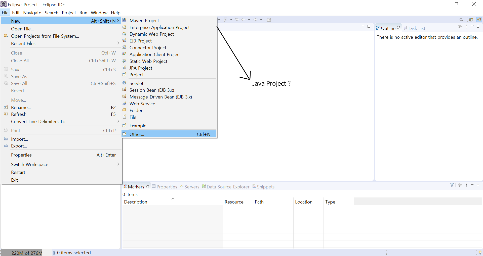This screenshot has width=483, height=256.
Task: Click the Web Service icon
Action: [x=125, y=103]
